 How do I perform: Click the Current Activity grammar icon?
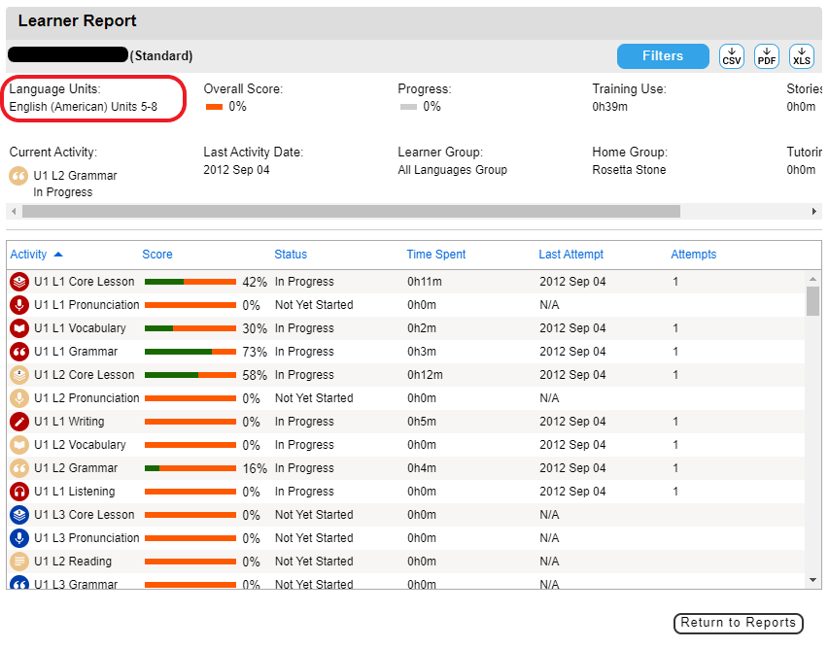coord(18,176)
